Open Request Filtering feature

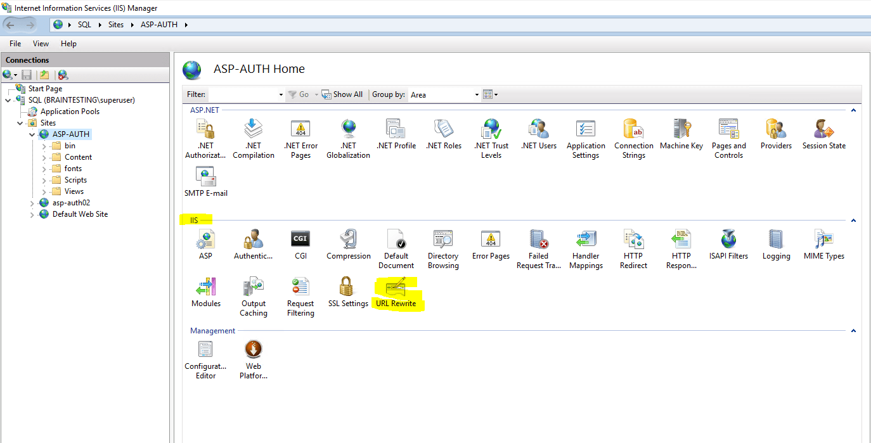(x=300, y=297)
